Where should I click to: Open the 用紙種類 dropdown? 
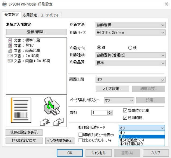(130, 55)
